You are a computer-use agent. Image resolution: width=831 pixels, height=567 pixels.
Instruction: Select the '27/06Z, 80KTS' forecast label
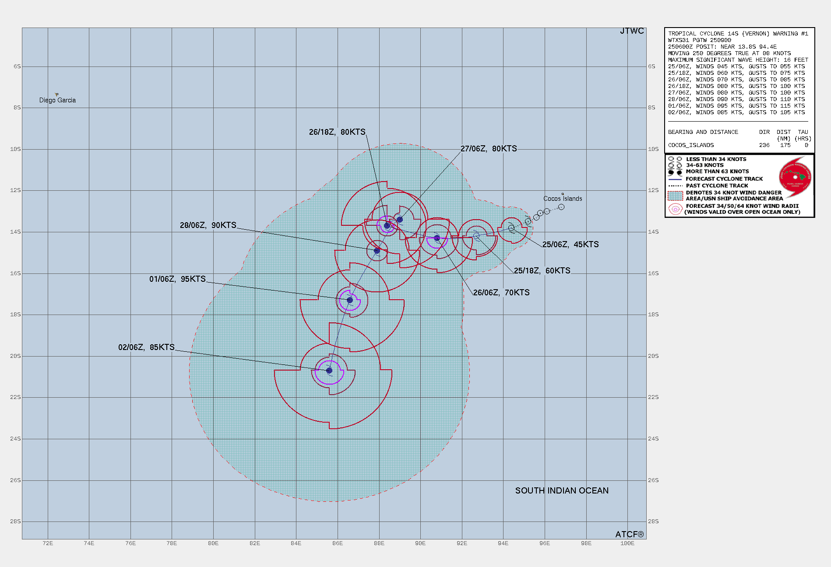[x=489, y=149]
